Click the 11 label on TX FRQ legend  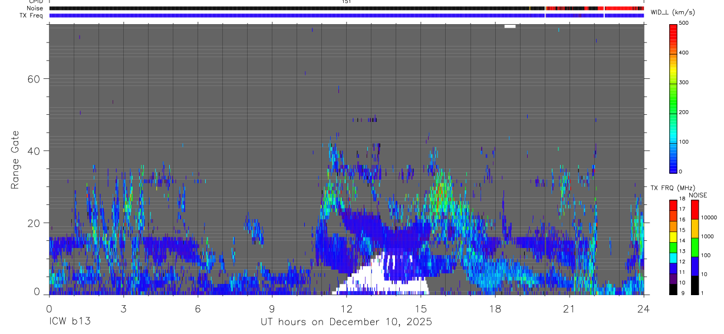pos(682,273)
